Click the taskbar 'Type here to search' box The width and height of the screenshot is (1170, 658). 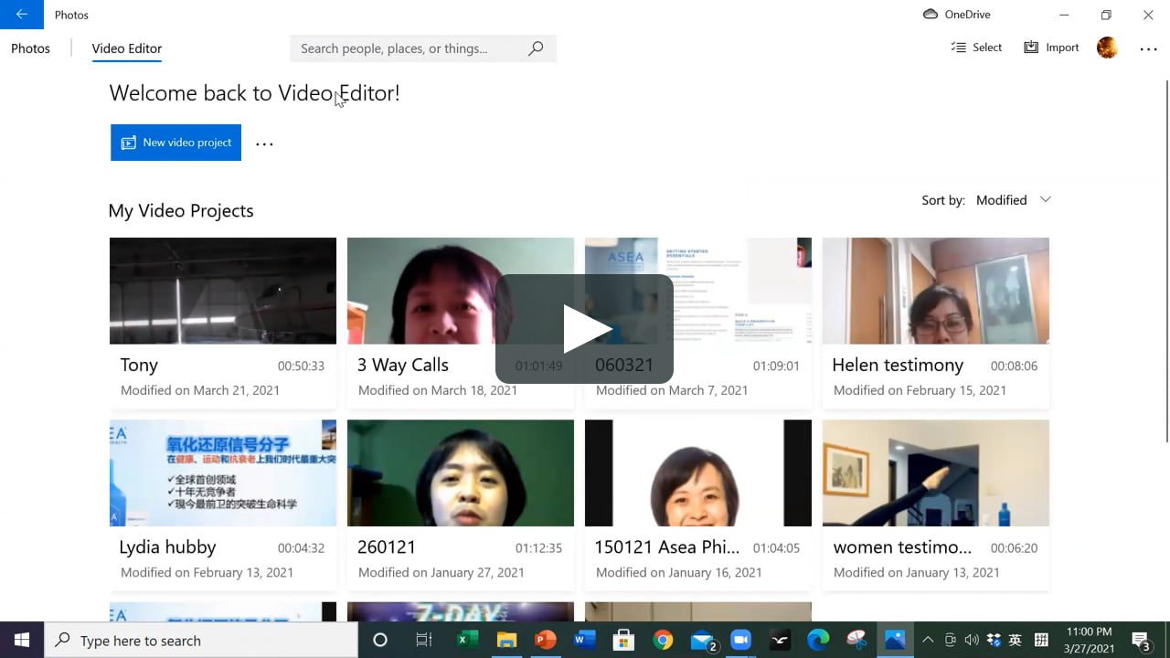[x=201, y=640]
